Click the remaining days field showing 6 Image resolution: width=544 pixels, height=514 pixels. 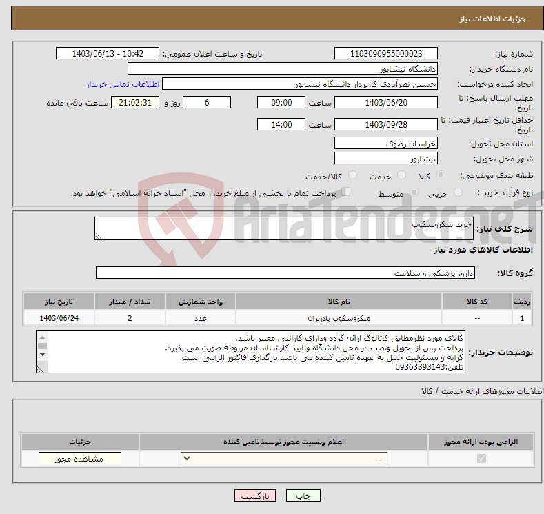pos(207,102)
